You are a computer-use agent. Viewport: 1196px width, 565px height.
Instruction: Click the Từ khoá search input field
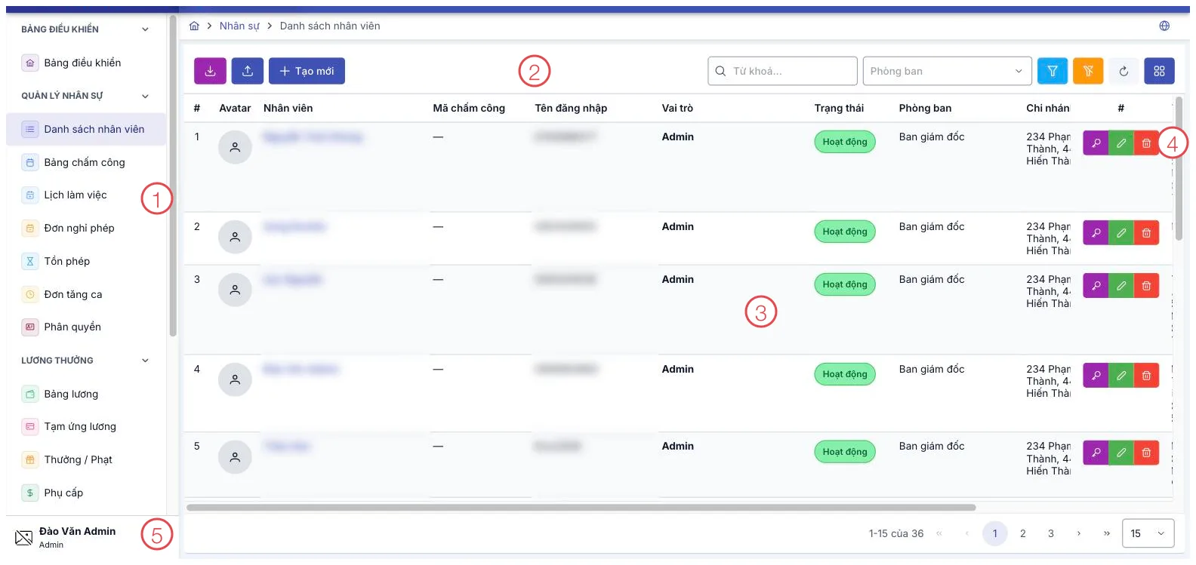coord(782,71)
